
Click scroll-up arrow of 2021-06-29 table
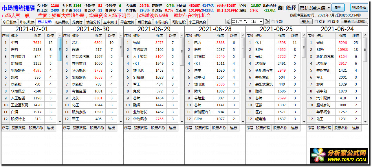point(182,35)
